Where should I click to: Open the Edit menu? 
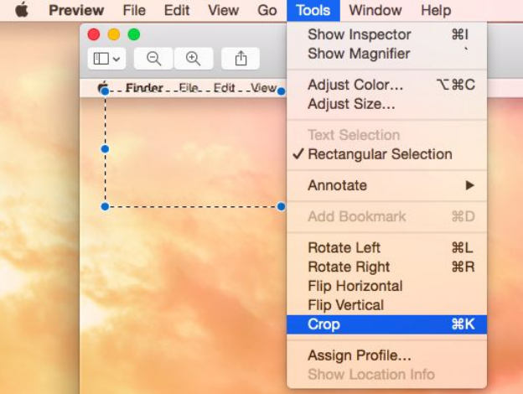[x=177, y=10]
